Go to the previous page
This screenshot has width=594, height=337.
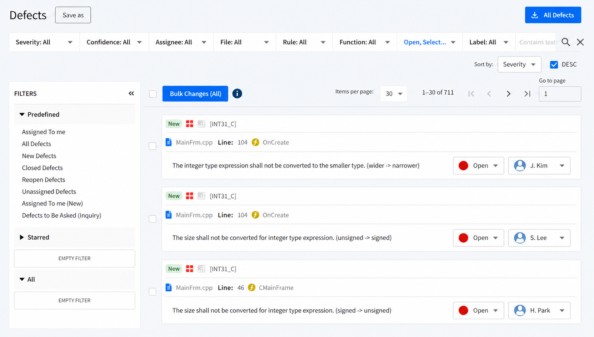[x=489, y=94]
